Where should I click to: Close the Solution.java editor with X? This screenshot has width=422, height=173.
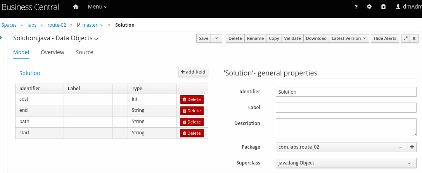coord(414,38)
